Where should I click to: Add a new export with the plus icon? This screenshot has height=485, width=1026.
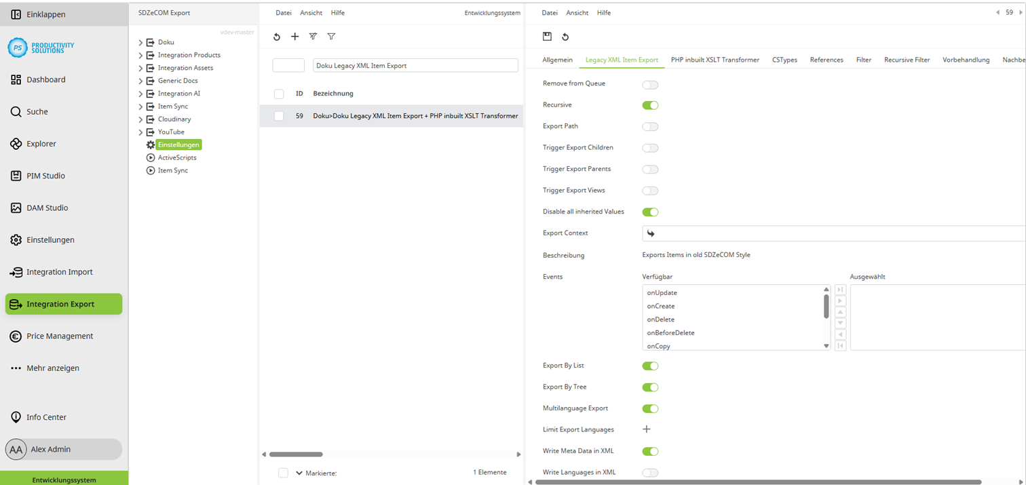coord(294,37)
